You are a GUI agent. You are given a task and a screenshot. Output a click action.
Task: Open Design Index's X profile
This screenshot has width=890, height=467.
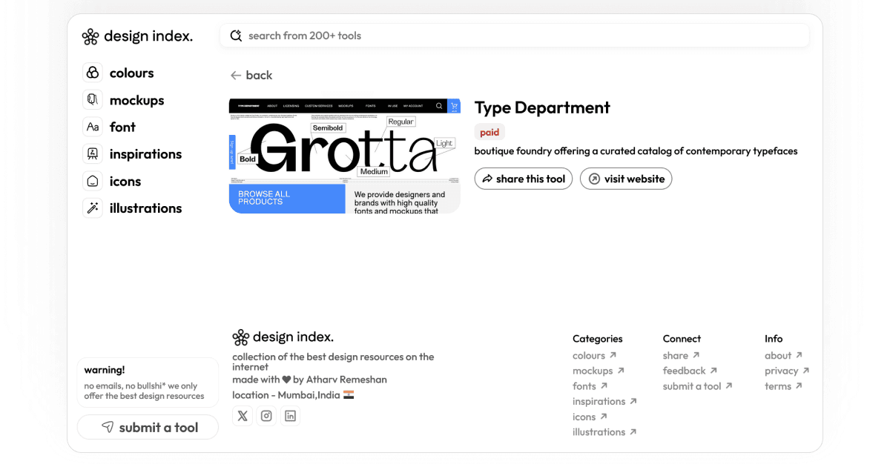pos(243,416)
